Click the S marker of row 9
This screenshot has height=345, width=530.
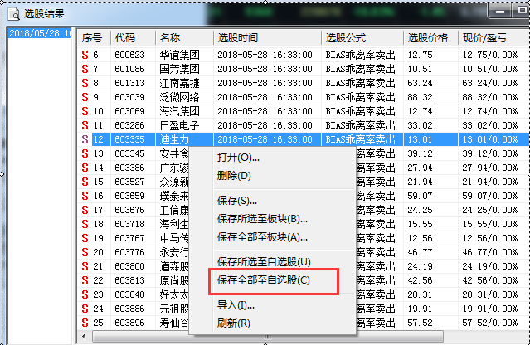pyautogui.click(x=85, y=97)
